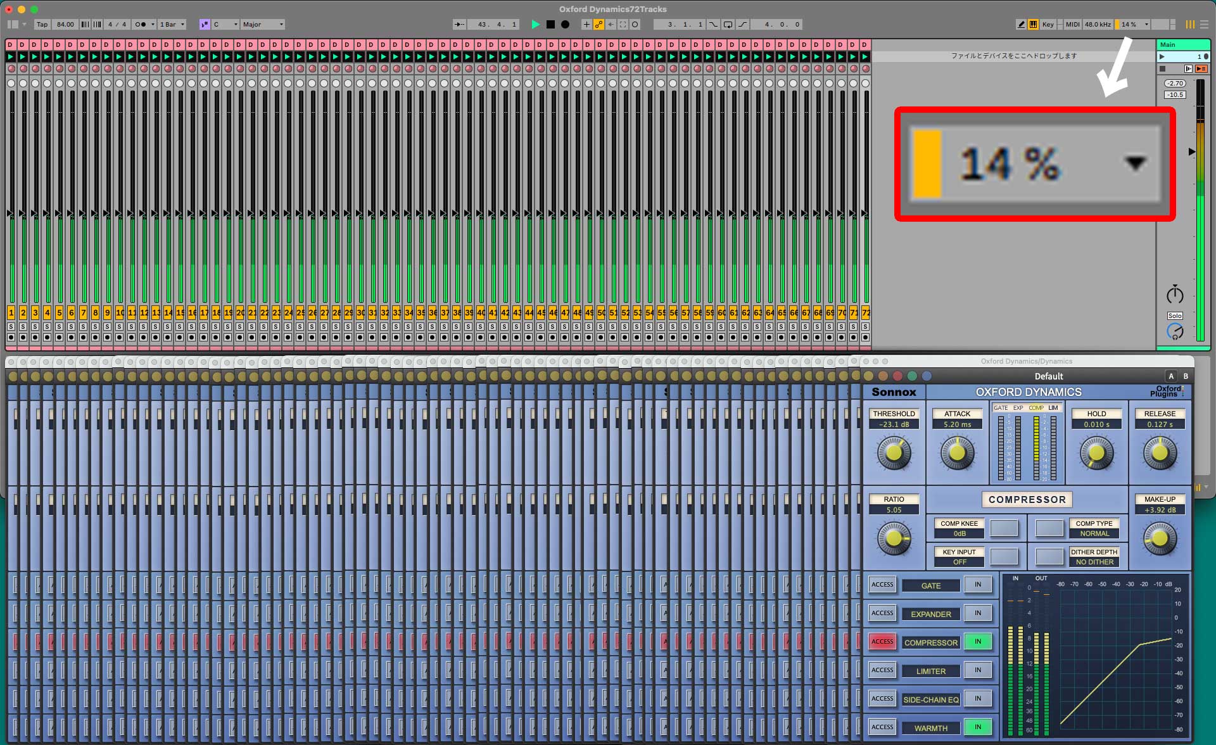Viewport: 1216px width, 745px height.
Task: Click the Main Solo cue button
Action: [x=1175, y=315]
